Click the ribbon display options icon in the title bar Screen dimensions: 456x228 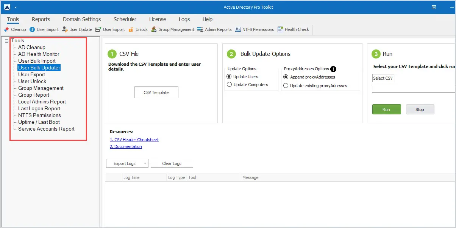434,7
